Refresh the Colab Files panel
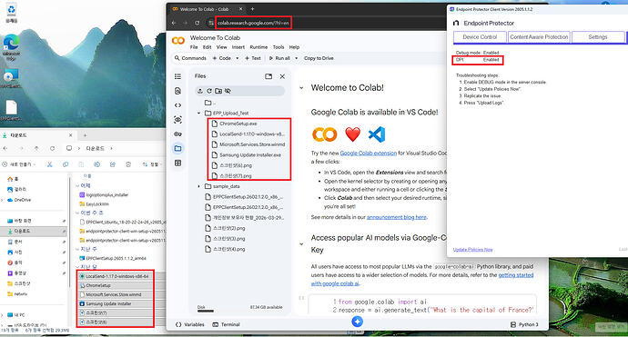Image resolution: width=628 pixels, height=337 pixels. 209,91
